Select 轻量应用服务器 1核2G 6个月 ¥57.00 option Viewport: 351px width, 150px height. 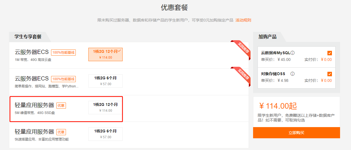105,134
